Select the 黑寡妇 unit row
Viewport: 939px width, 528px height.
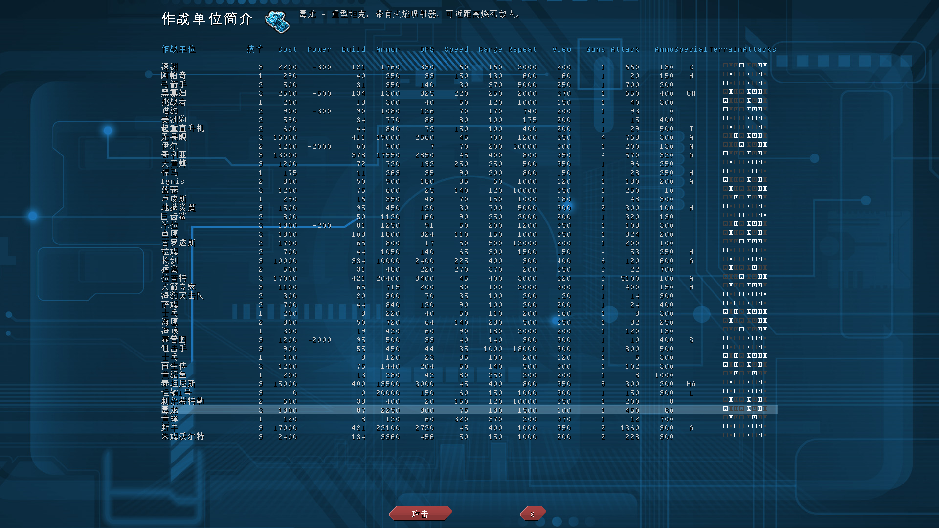[469, 93]
